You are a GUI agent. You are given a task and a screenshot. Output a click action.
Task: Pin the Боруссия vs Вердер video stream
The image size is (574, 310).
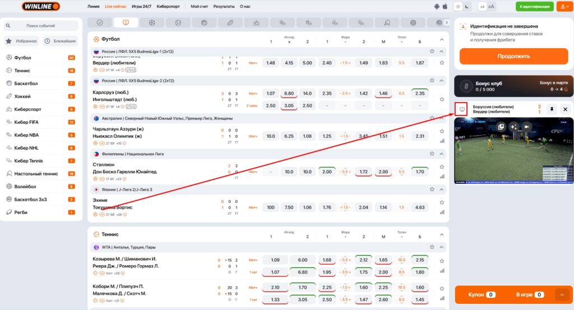(551, 109)
